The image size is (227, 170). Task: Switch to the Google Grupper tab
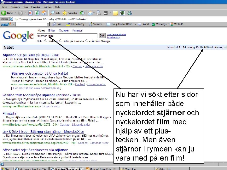point(64,30)
